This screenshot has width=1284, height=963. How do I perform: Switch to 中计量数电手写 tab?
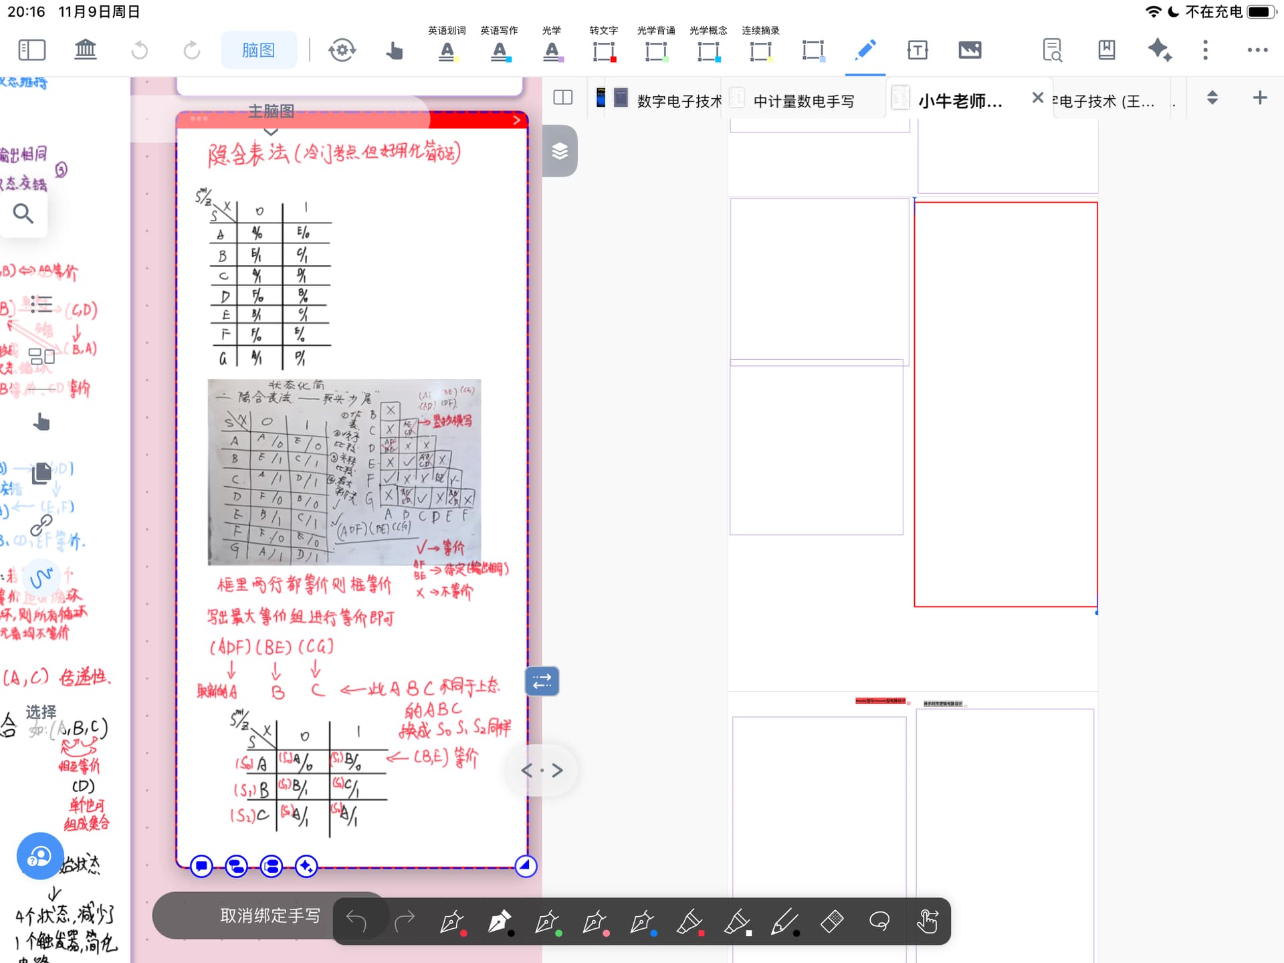pyautogui.click(x=803, y=101)
